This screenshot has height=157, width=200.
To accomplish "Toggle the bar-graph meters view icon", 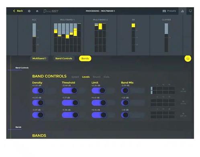I will 182,11.
